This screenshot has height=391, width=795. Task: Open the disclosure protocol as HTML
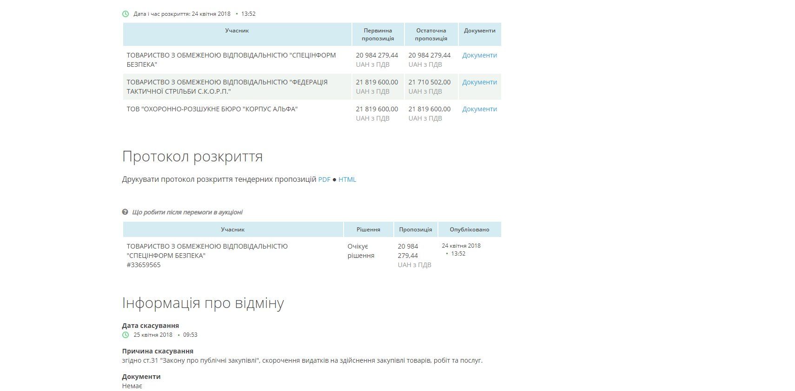pyautogui.click(x=347, y=179)
